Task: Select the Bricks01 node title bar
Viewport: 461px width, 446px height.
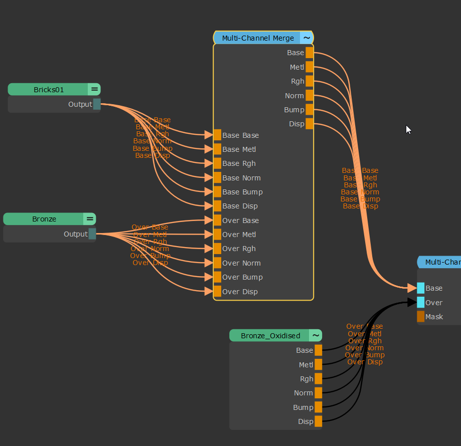Action: click(49, 90)
